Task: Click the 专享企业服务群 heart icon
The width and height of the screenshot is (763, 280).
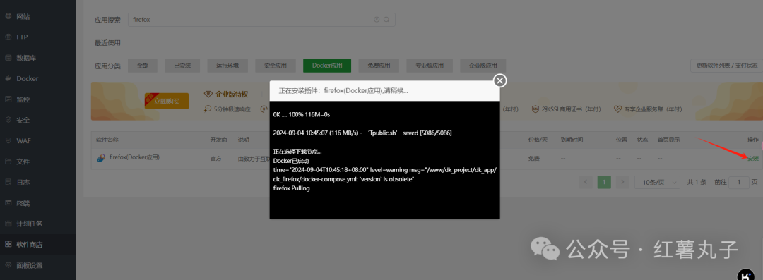Action: click(x=617, y=109)
